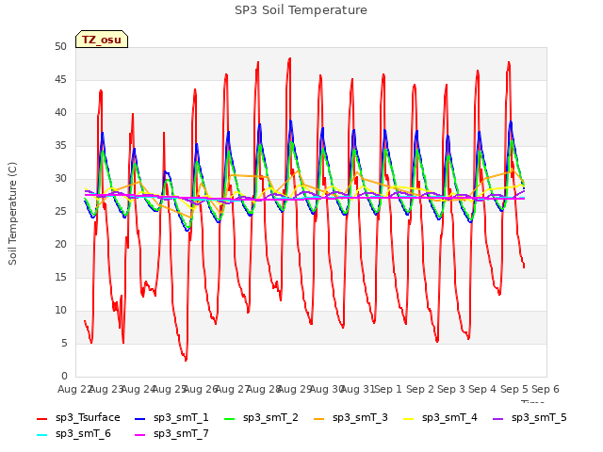Click the 10 y-axis tick label
Screen dimensions: 603x452
pos(60,310)
